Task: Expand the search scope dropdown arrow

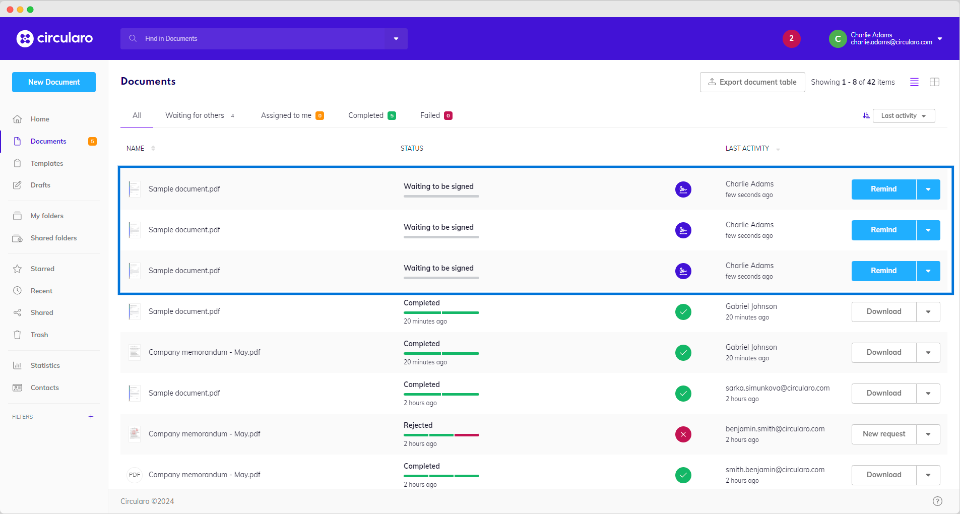Action: (x=396, y=39)
